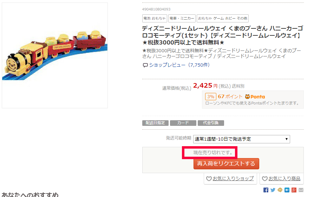Click heart icon for お気に入りショップ

pyautogui.click(x=209, y=179)
